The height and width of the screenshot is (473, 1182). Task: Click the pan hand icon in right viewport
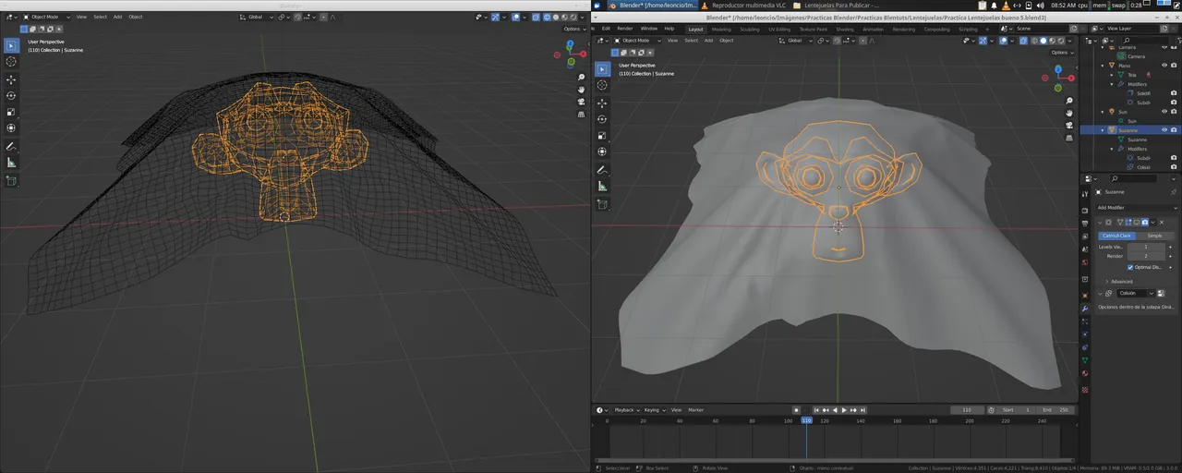tap(1068, 112)
